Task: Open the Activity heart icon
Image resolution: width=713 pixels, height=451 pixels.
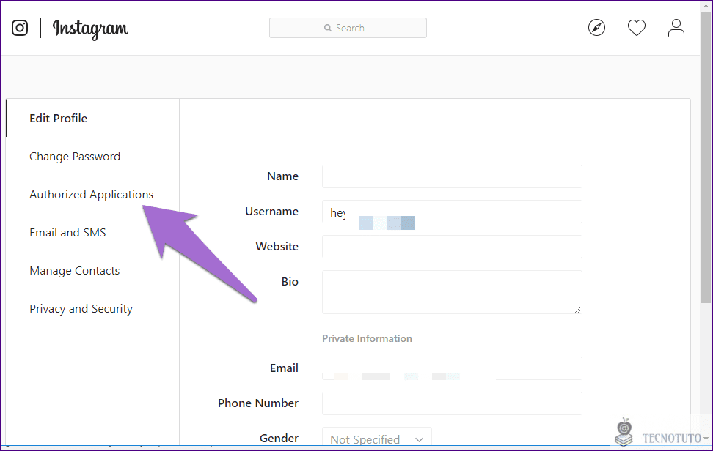Action: point(637,28)
